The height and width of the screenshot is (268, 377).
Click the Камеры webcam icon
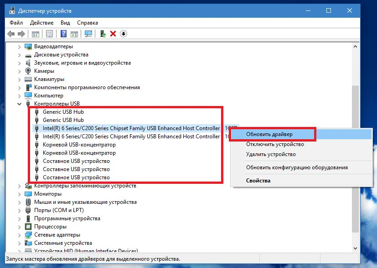click(28, 71)
